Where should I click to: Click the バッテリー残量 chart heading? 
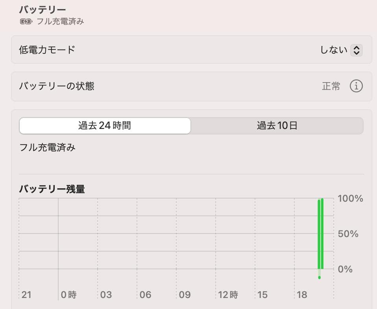52,189
